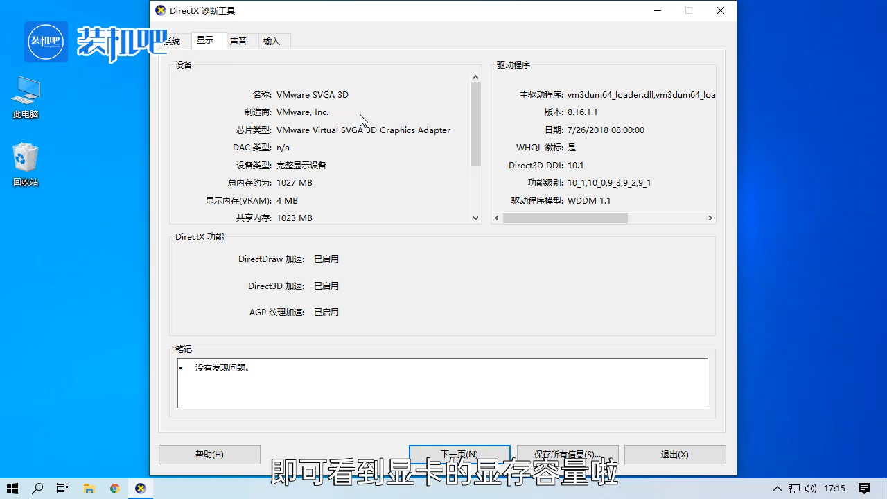Open the Windows Start menu

coord(14,488)
